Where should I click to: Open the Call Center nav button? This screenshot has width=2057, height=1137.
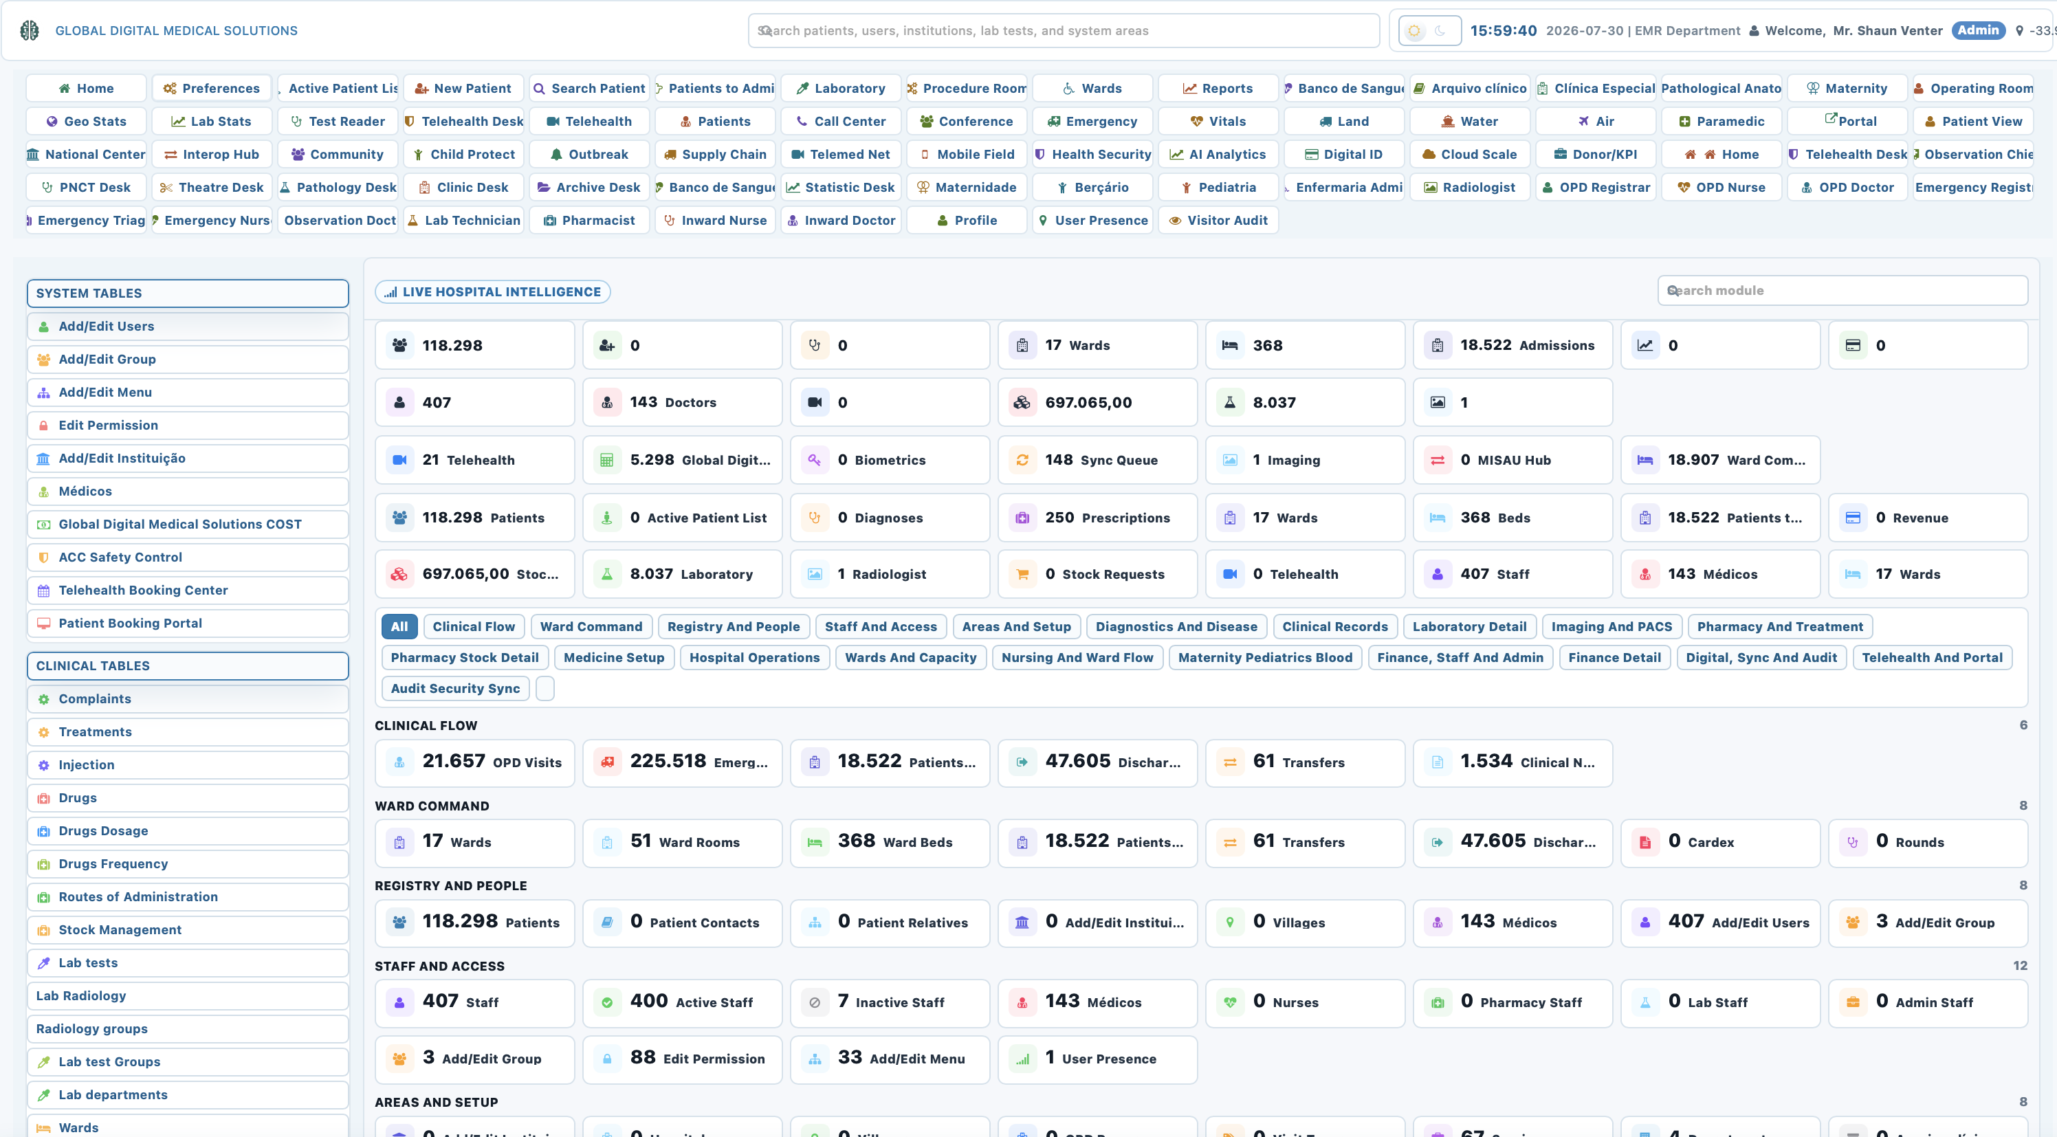841,122
